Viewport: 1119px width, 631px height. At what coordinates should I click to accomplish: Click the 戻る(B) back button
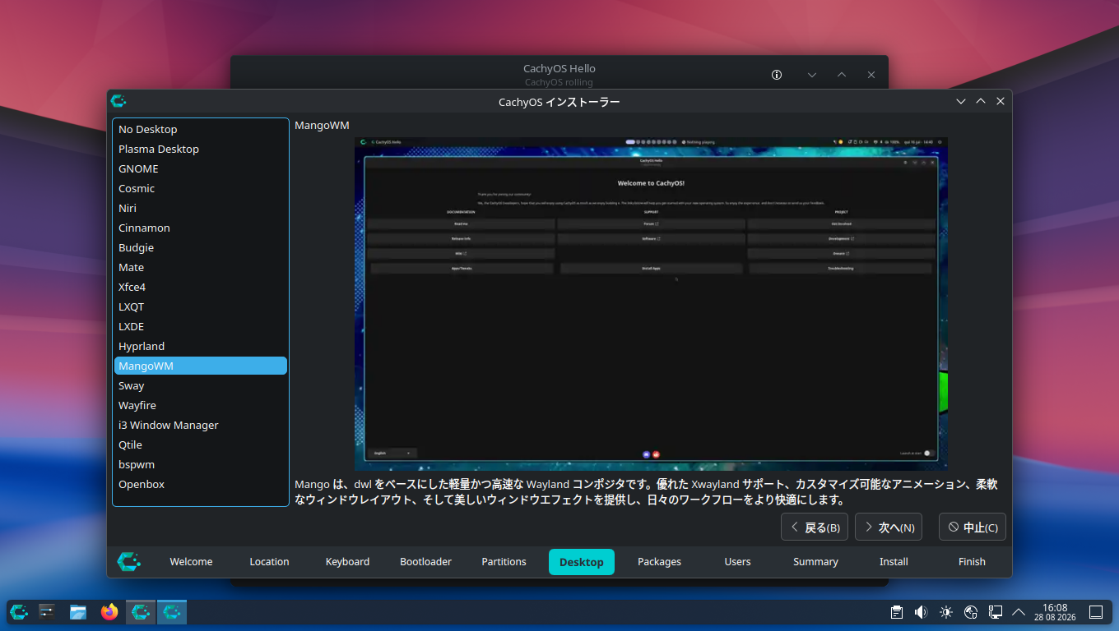point(815,527)
